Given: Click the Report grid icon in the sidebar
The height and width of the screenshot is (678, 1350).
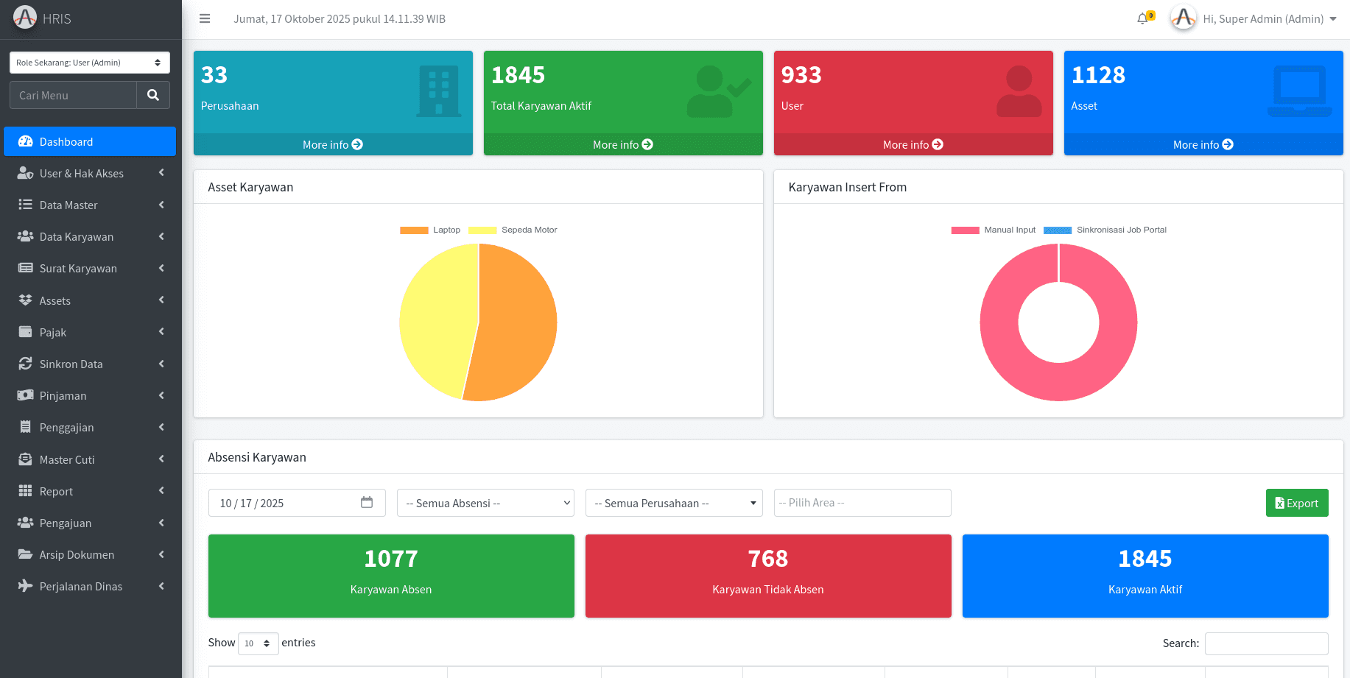Looking at the screenshot, I should tap(26, 491).
